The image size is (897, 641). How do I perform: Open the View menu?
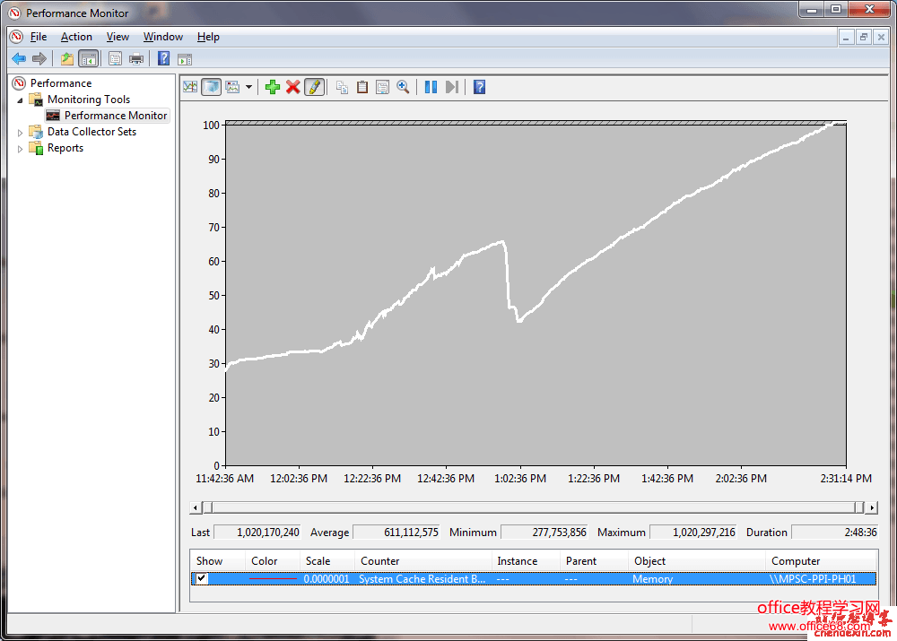[x=118, y=37]
